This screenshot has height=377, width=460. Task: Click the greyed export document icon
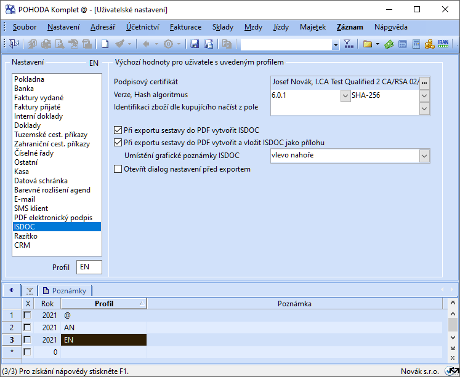(x=73, y=44)
